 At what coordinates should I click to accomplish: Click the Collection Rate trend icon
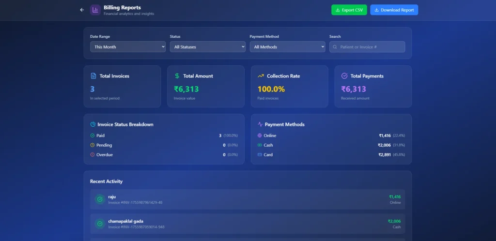click(x=261, y=76)
